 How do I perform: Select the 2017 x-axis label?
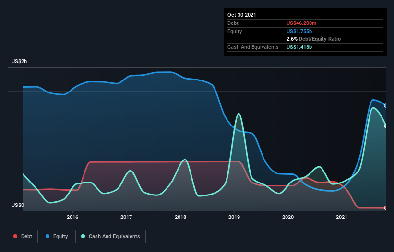click(x=126, y=217)
